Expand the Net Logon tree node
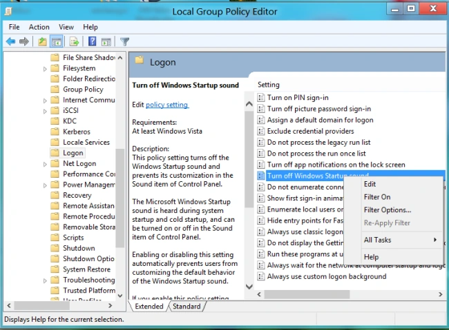 45,164
